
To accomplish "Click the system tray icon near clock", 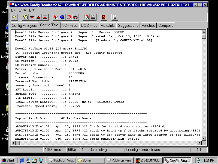I will point(199,160).
